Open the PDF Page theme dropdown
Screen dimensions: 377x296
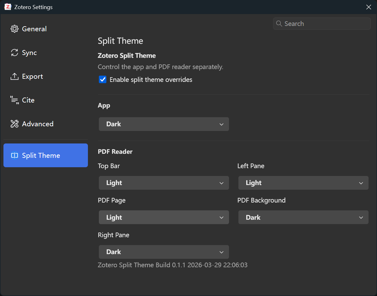tap(164, 217)
